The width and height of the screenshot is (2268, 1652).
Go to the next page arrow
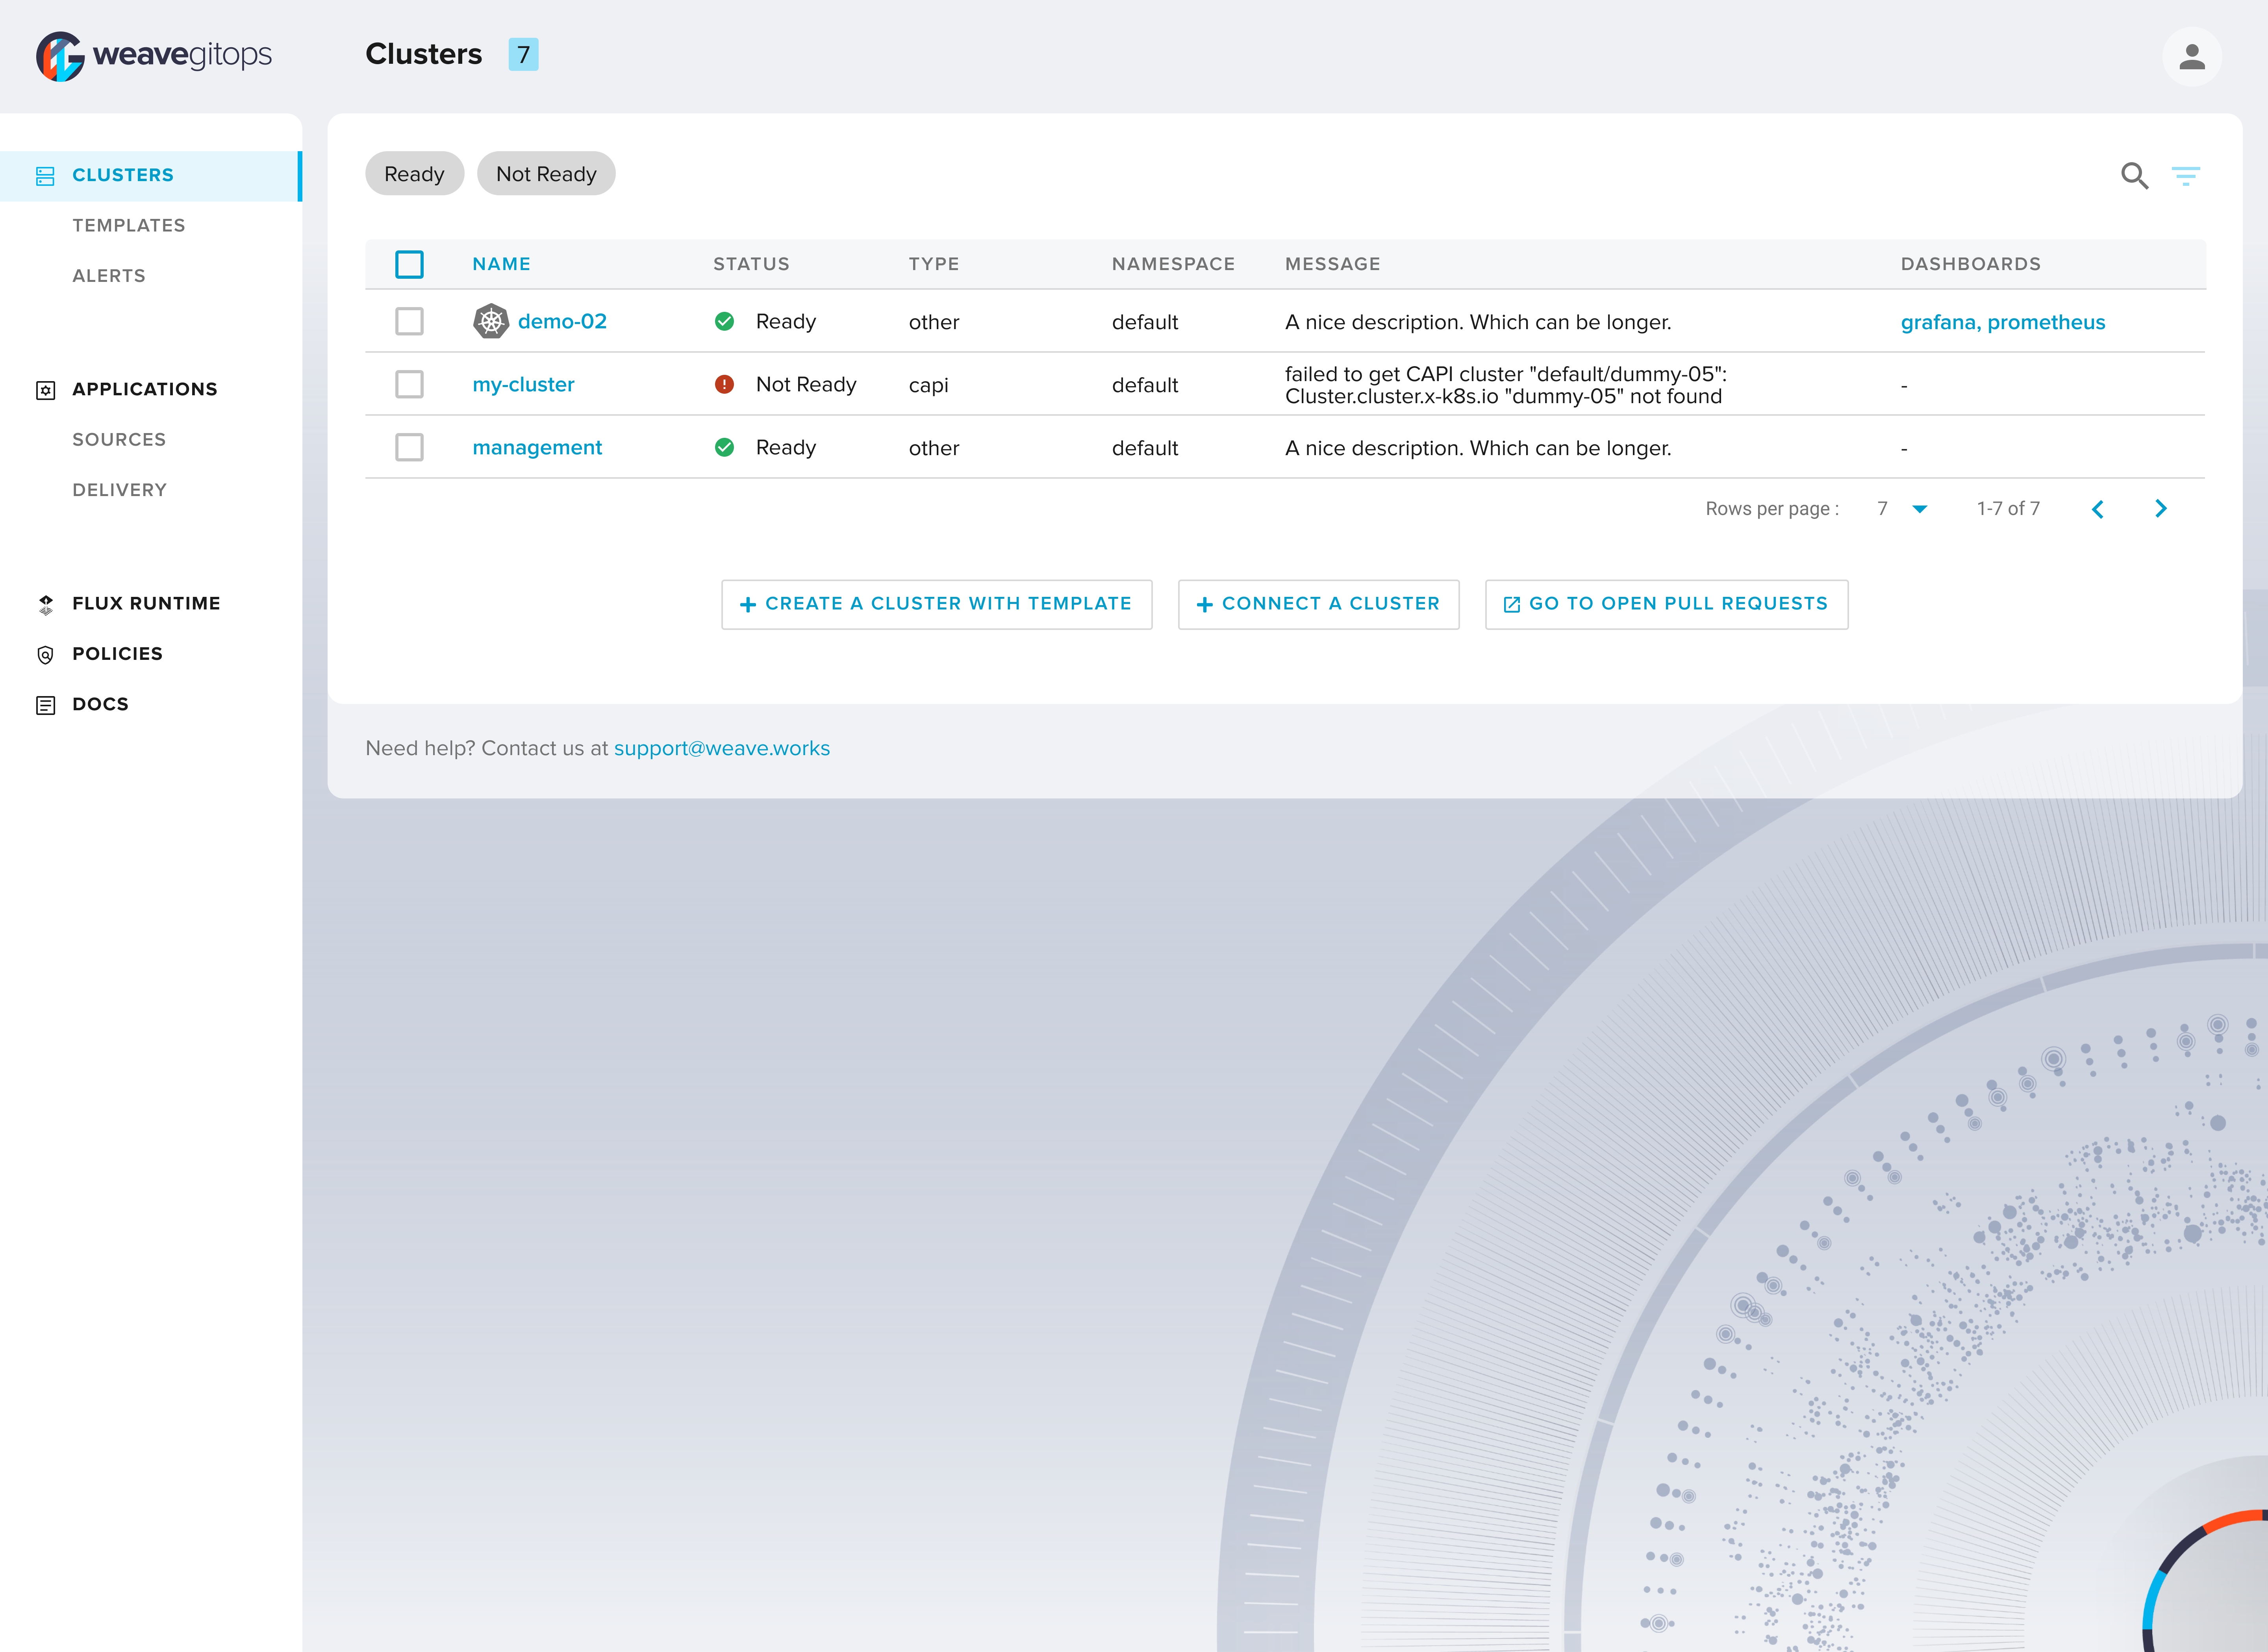(x=2160, y=509)
